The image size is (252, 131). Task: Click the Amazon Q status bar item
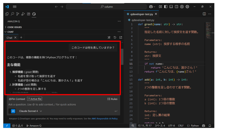click(34, 126)
